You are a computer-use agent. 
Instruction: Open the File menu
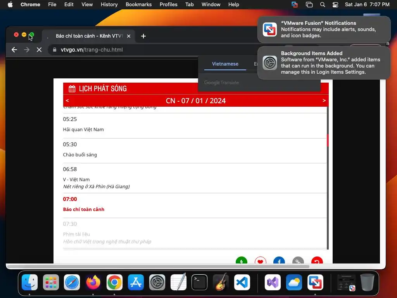(x=52, y=4)
